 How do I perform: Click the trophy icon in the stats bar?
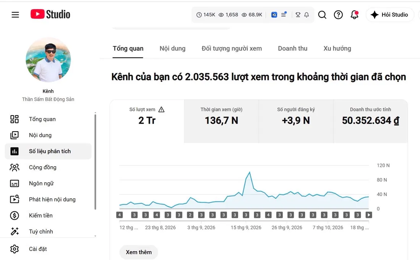(x=297, y=15)
